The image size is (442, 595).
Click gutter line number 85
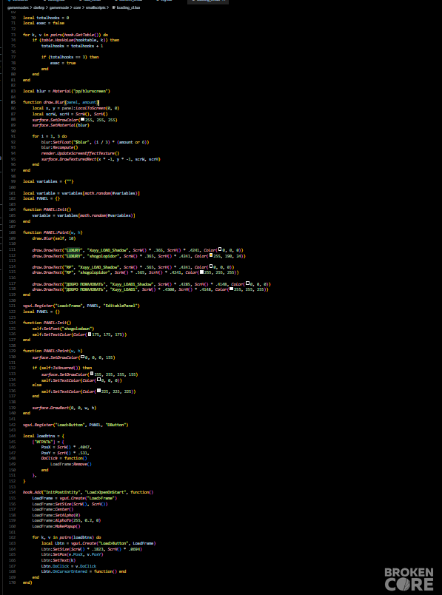tap(13, 102)
